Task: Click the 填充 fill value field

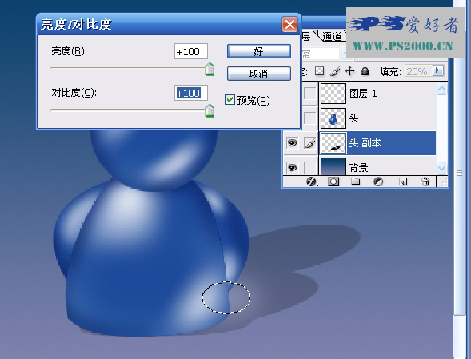Action: (418, 71)
